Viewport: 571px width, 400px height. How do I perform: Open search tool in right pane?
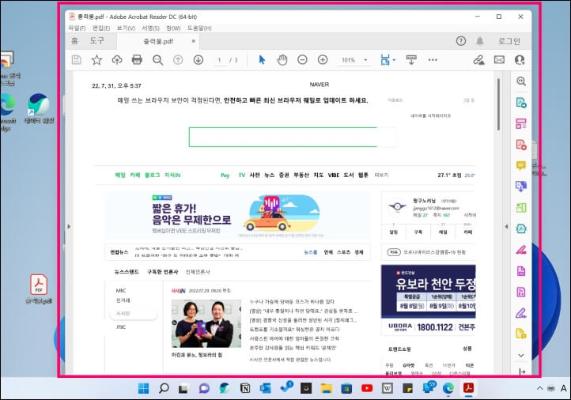tap(521, 81)
